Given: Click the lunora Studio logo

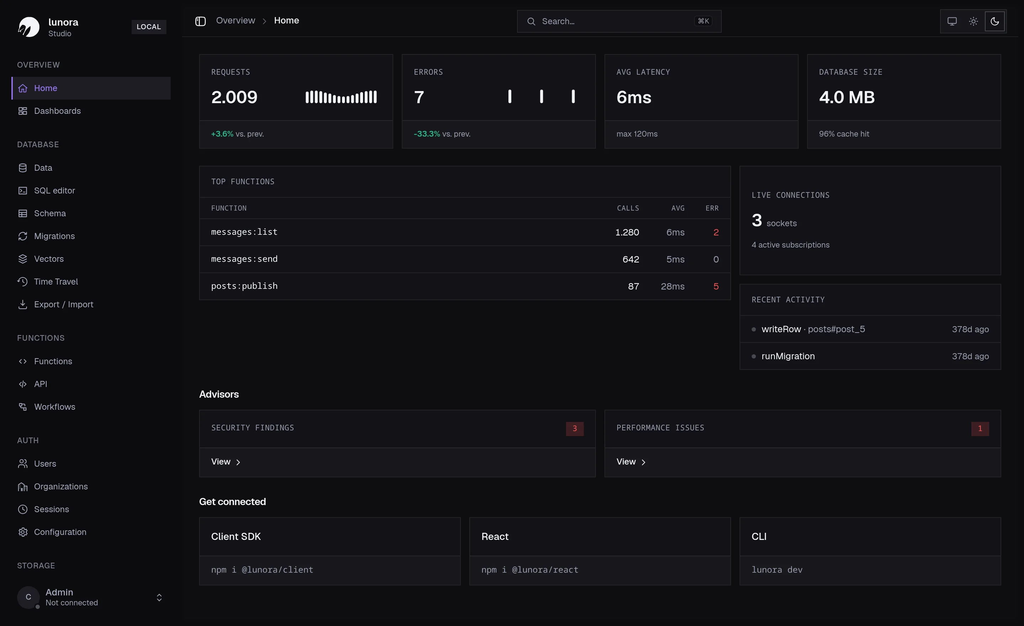Looking at the screenshot, I should [x=29, y=27].
